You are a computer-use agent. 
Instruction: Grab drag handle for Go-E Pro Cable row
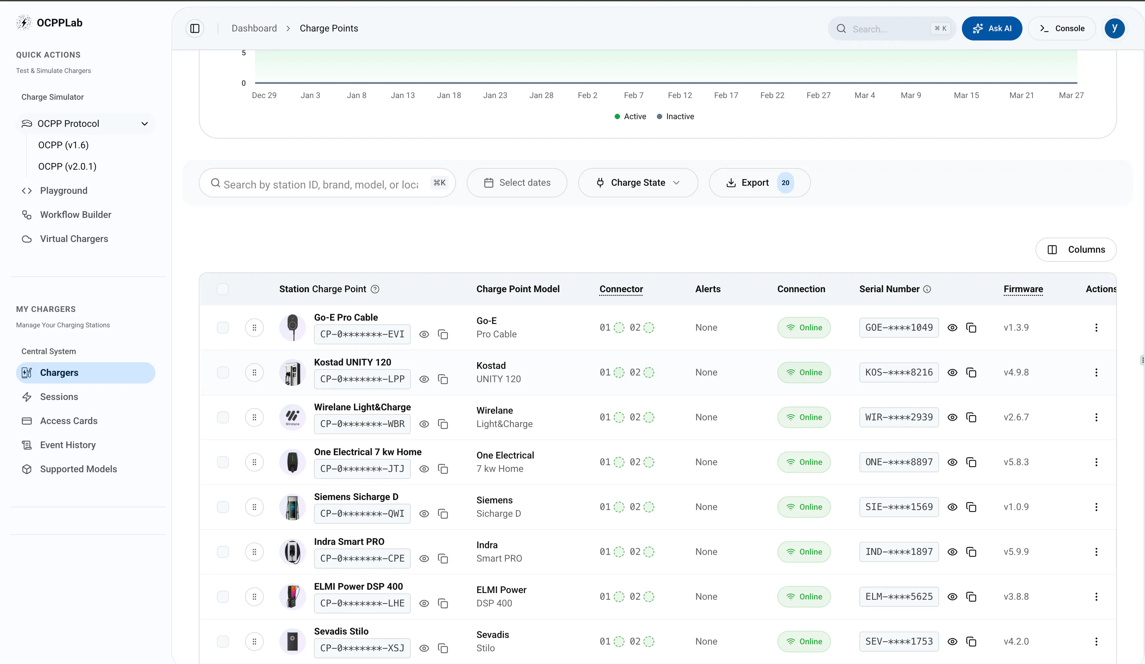click(254, 327)
